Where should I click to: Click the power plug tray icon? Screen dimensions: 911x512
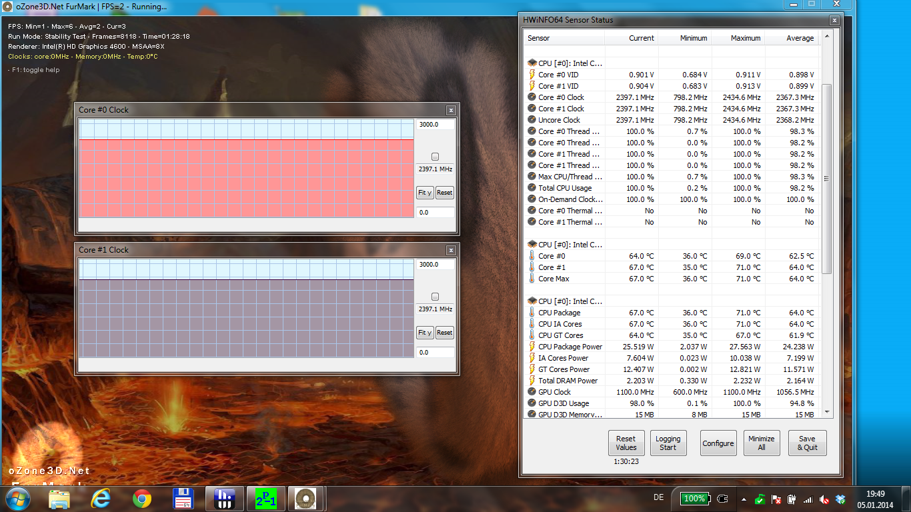[723, 499]
